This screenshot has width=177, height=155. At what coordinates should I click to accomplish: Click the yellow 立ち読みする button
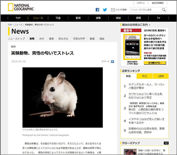click(155, 63)
